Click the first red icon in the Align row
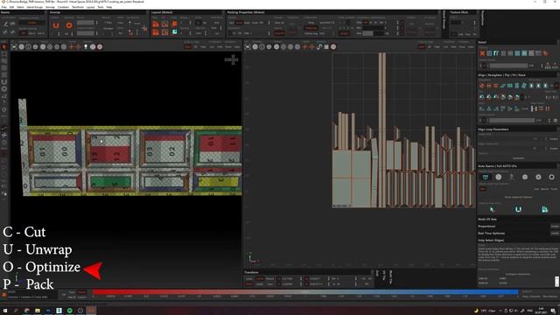 click(482, 86)
